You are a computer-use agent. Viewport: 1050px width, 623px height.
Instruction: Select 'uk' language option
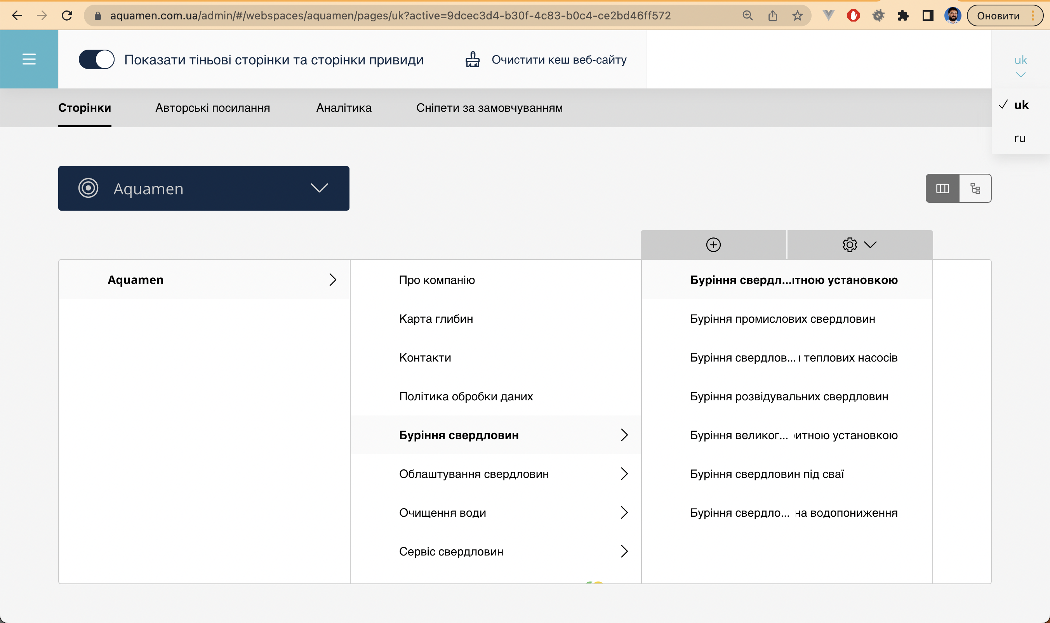1021,104
